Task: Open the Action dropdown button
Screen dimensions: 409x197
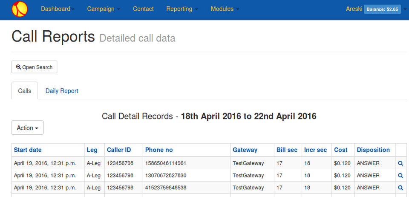Action: (x=27, y=128)
